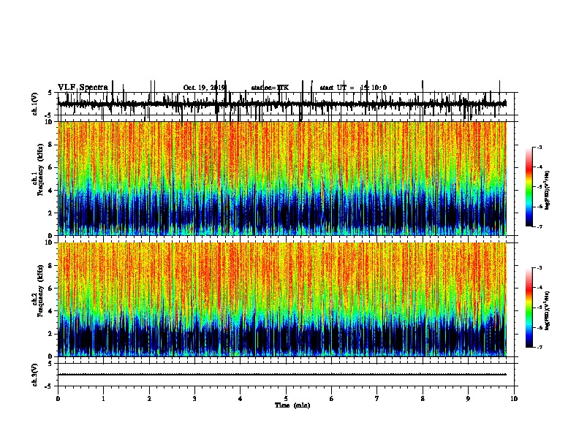Click the "1" tick on the Time axis

point(103,399)
